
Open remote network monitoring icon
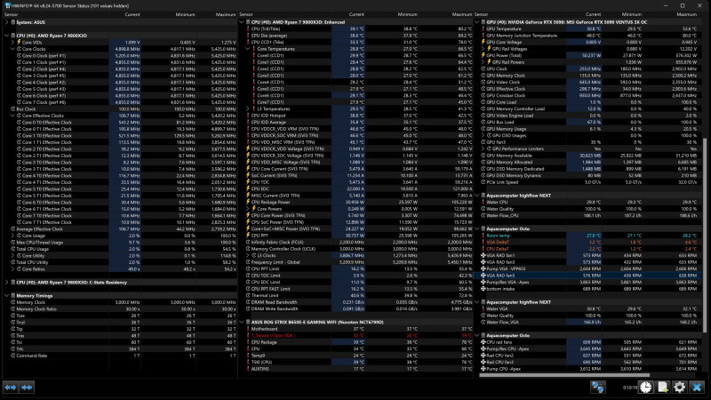click(x=597, y=388)
